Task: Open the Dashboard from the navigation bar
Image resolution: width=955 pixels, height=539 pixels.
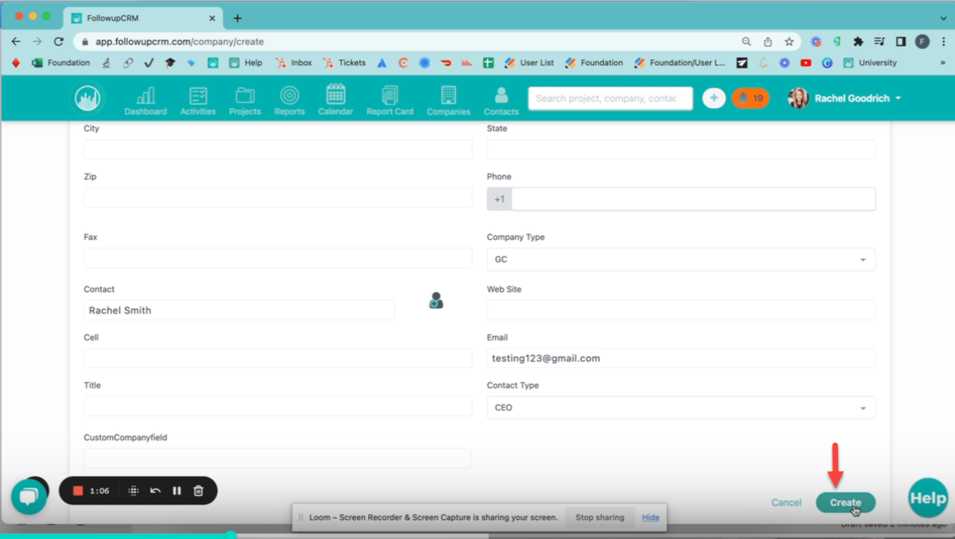Action: pos(145,100)
